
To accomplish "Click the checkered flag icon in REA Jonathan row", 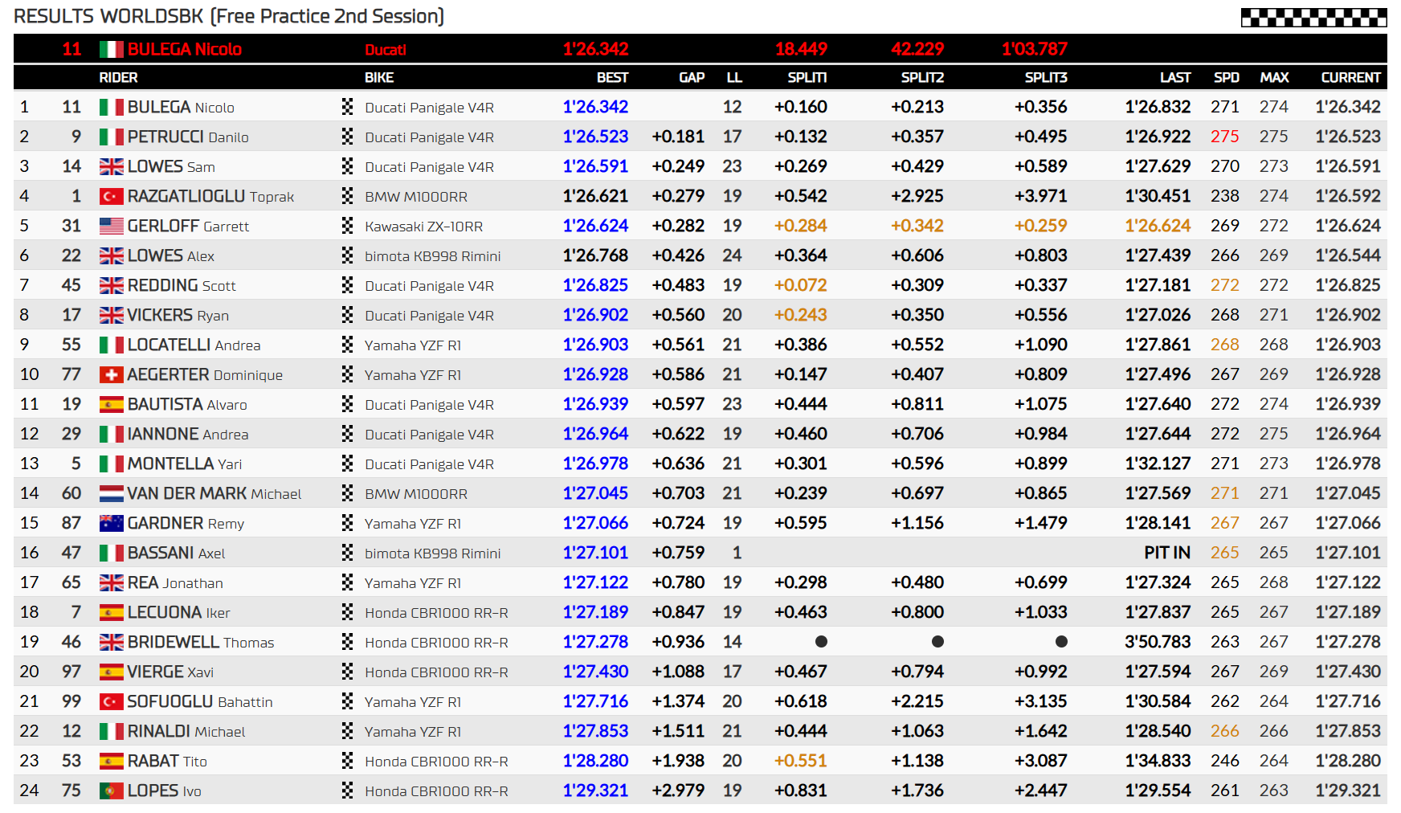I will click(x=347, y=582).
